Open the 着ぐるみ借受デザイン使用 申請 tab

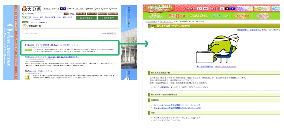point(177,16)
